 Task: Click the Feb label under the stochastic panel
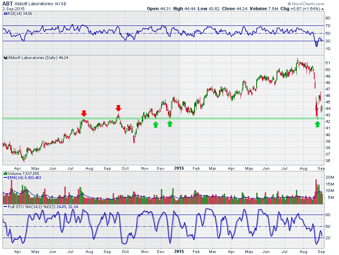click(196, 251)
